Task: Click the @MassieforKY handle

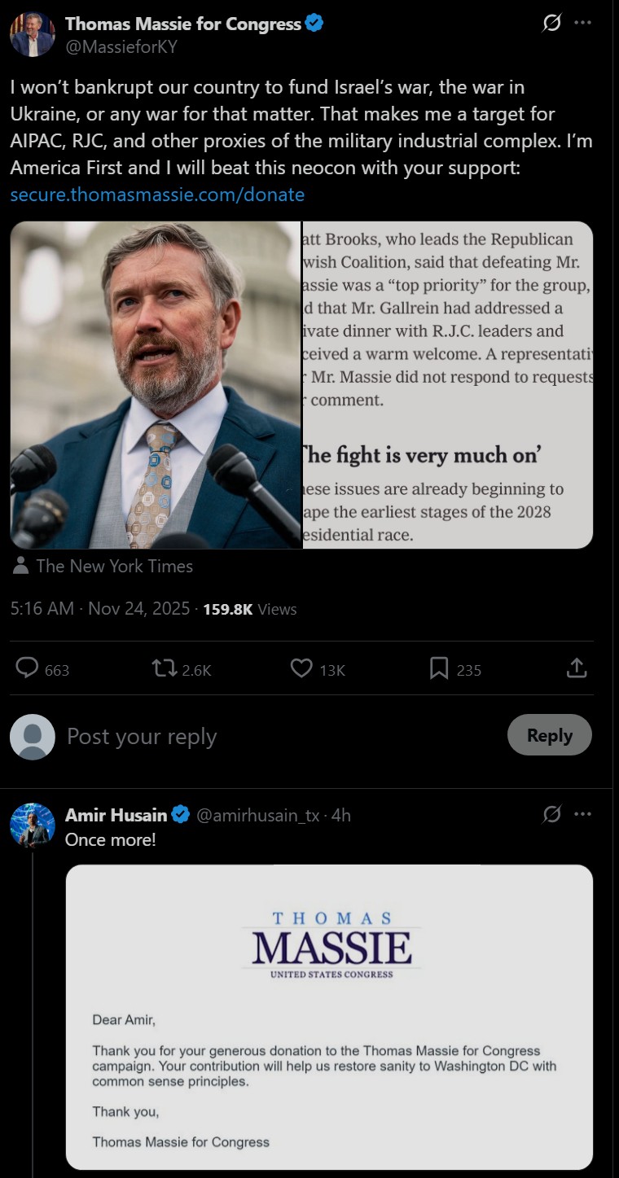Action: [121, 47]
